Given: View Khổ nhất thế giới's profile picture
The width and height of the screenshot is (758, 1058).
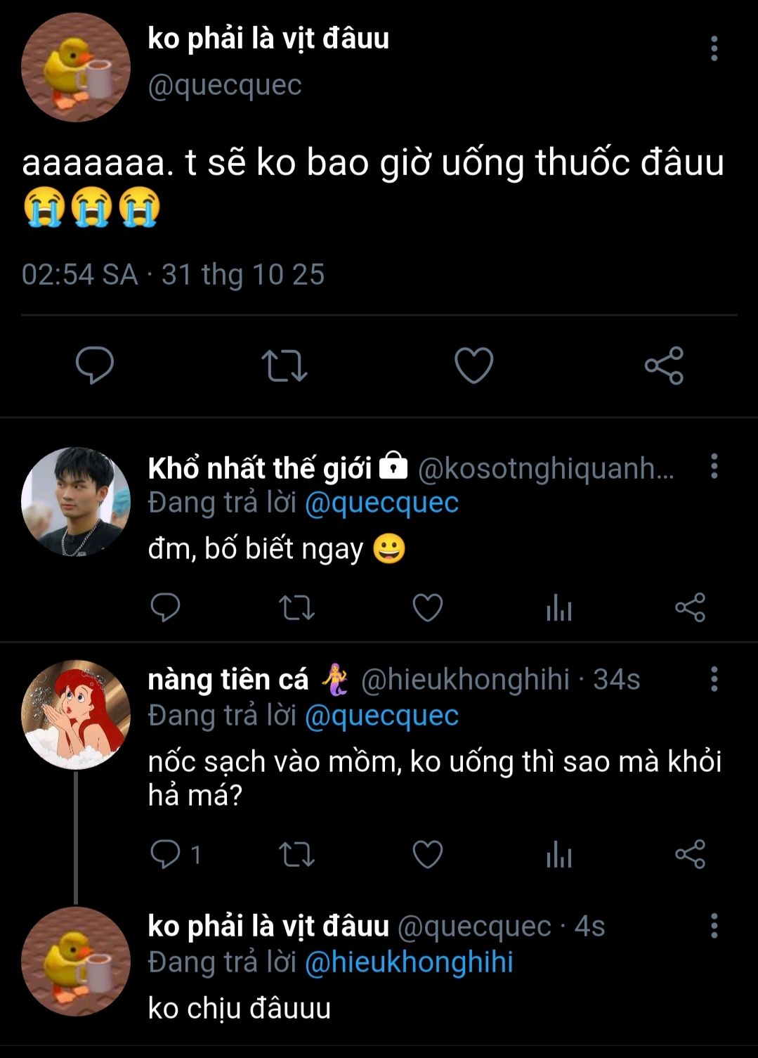Looking at the screenshot, I should [x=76, y=501].
